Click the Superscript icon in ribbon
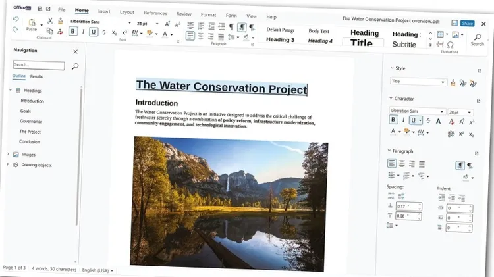 [124, 32]
